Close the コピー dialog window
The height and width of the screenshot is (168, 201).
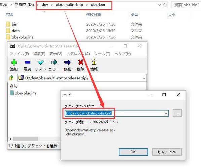click(x=178, y=95)
